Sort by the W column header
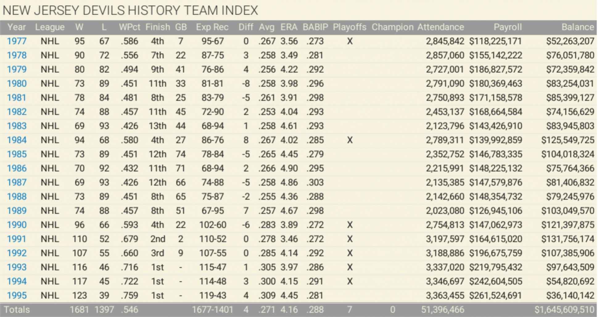Viewport: 598px width, 317px height. click(x=79, y=27)
